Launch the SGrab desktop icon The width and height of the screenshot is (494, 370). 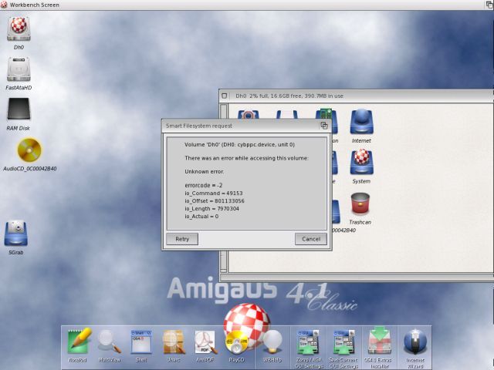(x=16, y=233)
